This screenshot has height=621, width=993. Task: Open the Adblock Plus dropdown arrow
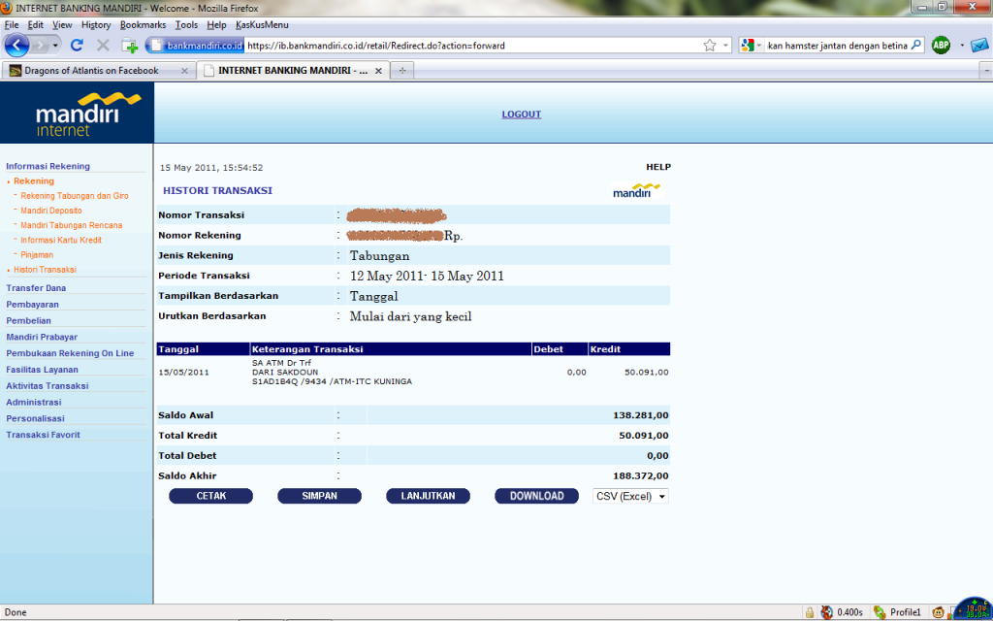point(962,46)
